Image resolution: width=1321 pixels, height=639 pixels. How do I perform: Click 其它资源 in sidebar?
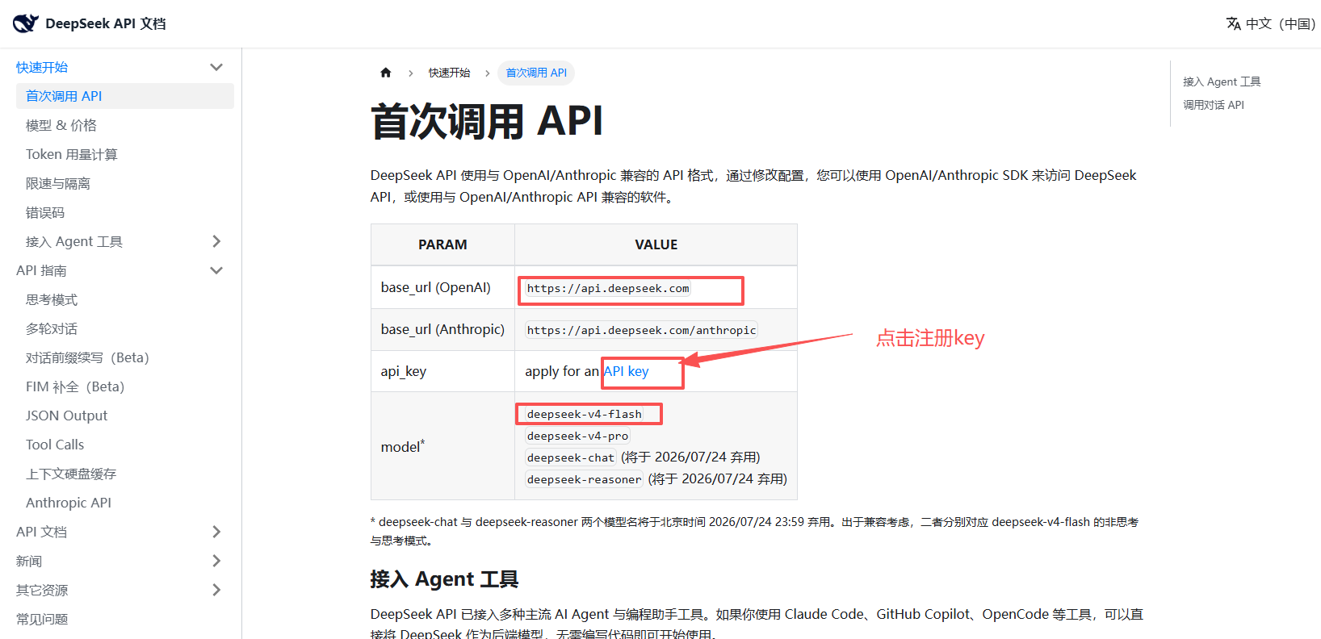click(42, 590)
